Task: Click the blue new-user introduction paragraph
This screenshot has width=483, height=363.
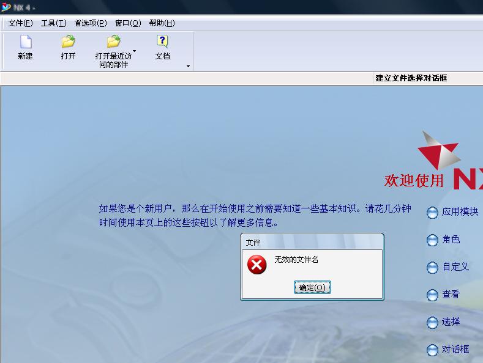Action: [255, 215]
